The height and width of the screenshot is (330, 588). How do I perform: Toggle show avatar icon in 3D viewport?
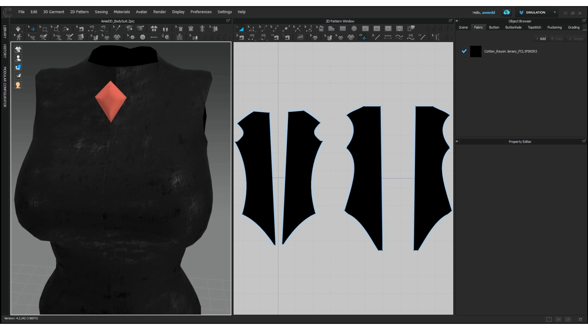18,58
